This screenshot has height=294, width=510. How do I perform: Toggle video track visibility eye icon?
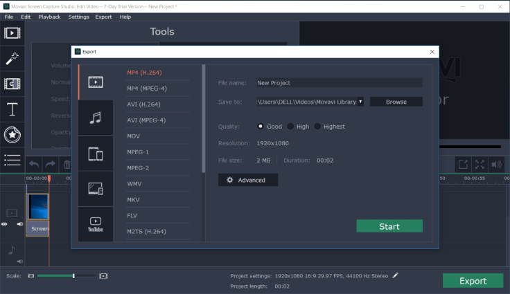point(4,224)
